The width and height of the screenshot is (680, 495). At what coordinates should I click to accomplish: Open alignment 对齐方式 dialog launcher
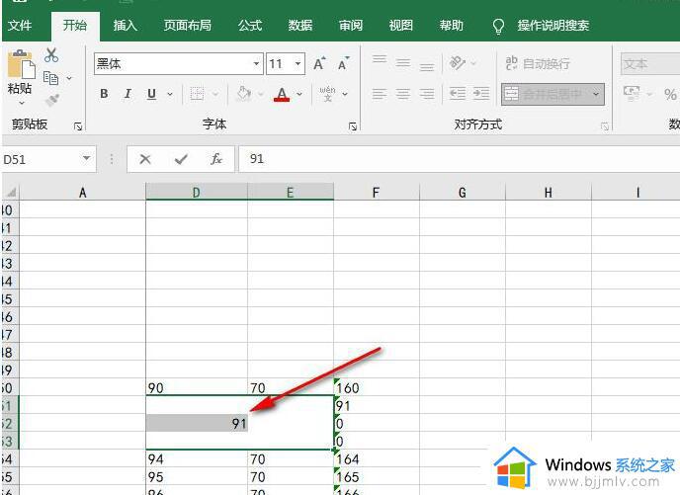coord(605,126)
